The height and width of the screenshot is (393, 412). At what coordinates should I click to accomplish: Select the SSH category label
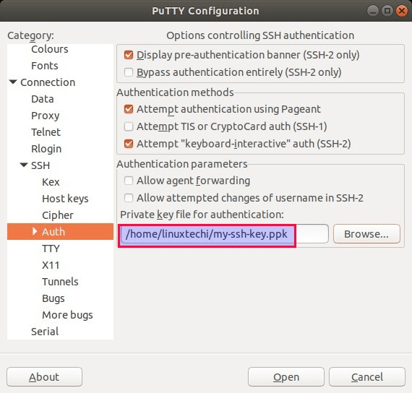(x=40, y=165)
